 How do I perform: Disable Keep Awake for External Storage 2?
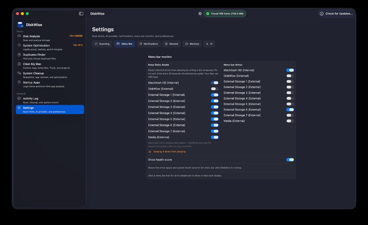tap(215, 101)
